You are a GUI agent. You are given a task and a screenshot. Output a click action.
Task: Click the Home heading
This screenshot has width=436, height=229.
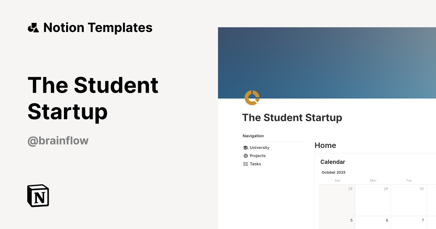click(x=325, y=145)
